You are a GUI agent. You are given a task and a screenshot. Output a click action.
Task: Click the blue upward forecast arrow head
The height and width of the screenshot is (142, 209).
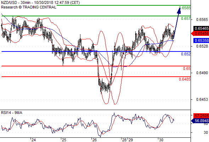pyautogui.click(x=179, y=11)
